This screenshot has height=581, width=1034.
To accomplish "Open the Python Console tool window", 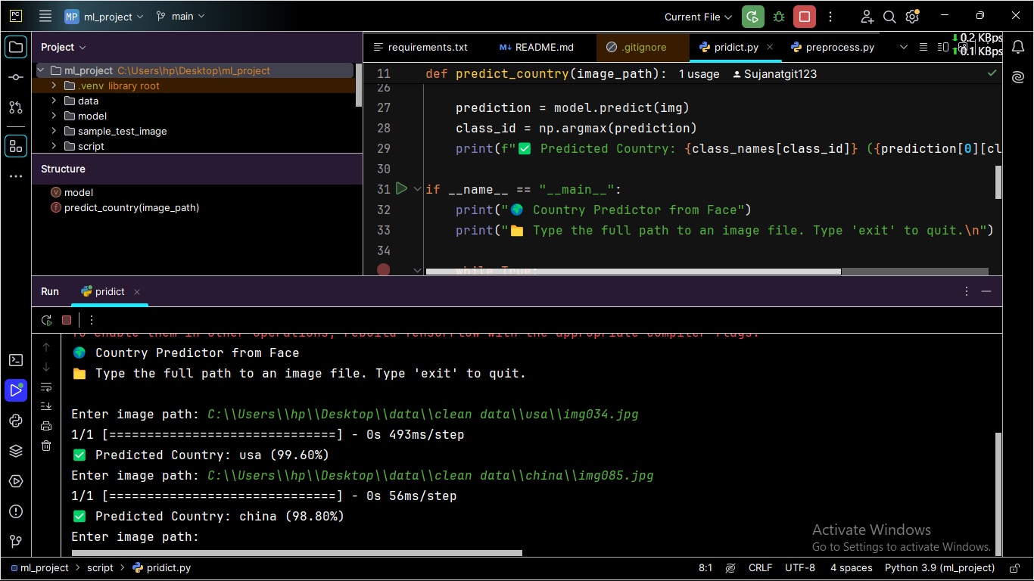I will 16,421.
